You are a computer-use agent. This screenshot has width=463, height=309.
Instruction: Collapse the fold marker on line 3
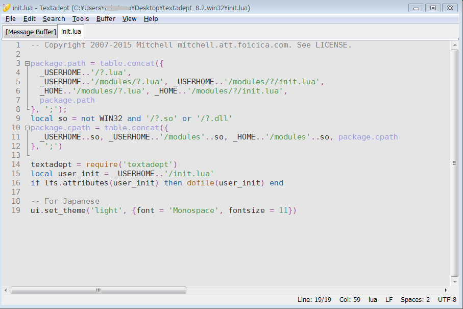(x=27, y=63)
